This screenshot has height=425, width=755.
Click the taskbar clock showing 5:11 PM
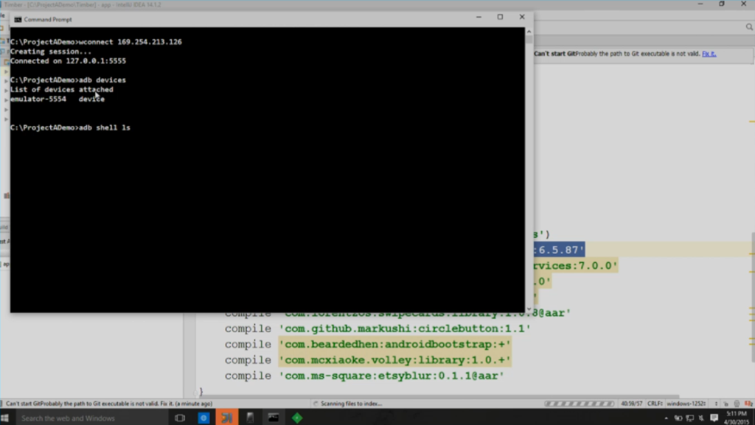[737, 418]
